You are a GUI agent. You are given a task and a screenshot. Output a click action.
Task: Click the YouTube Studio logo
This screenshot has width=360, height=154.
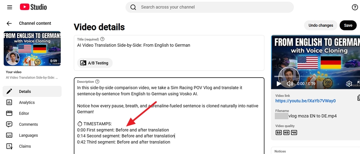pos(33,7)
